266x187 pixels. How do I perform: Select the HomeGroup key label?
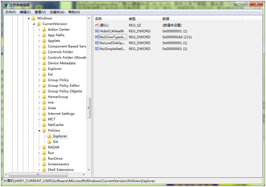58,97
